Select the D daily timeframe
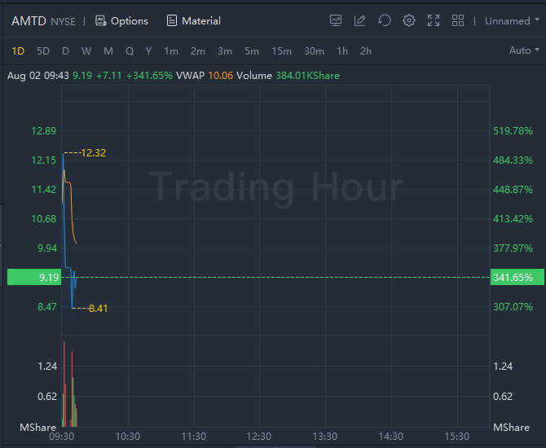 pyautogui.click(x=65, y=51)
